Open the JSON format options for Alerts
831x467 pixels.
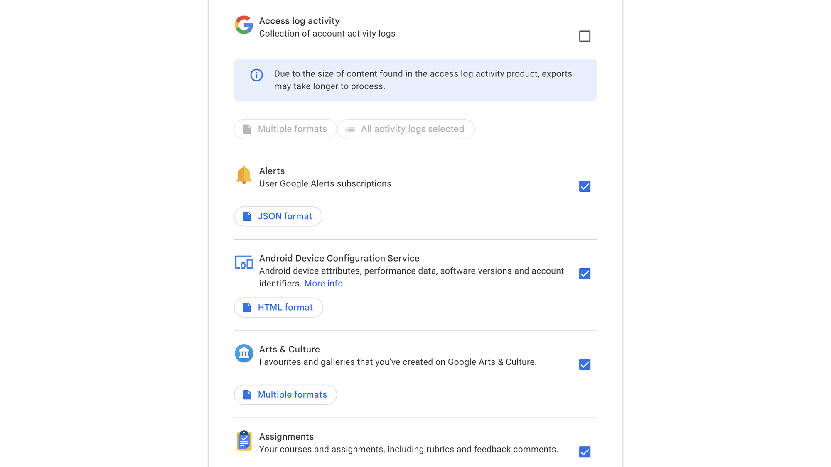tap(278, 216)
